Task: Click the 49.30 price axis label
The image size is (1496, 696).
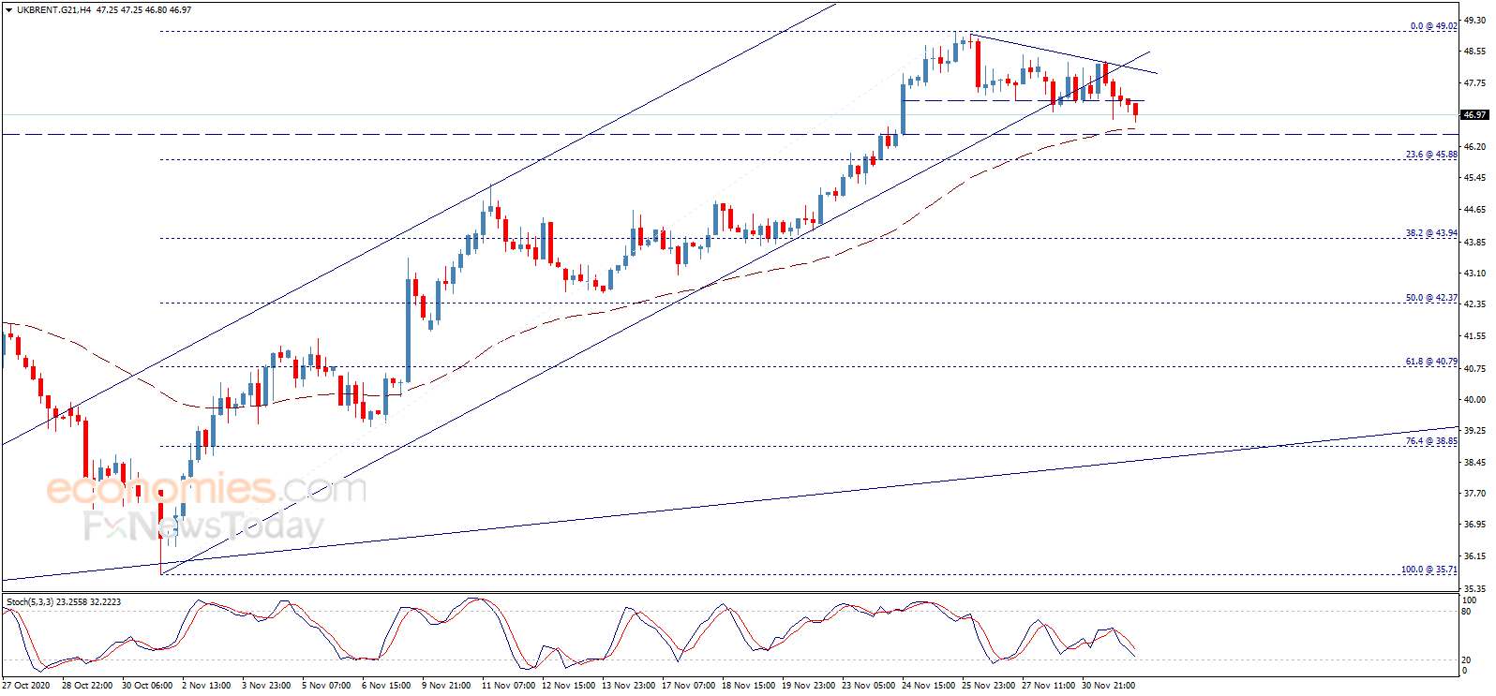Action: pos(1474,20)
